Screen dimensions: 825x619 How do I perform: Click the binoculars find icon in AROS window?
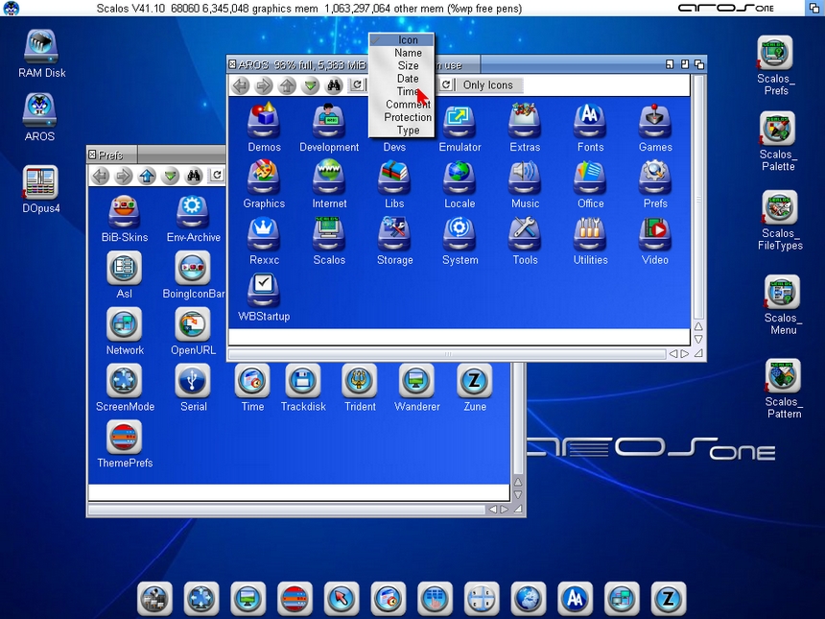click(334, 85)
